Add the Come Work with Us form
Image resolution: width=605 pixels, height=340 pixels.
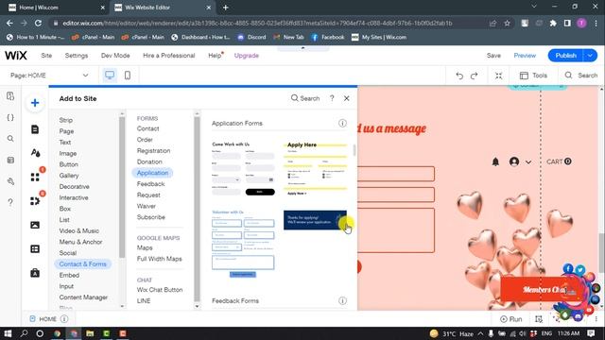[243, 169]
